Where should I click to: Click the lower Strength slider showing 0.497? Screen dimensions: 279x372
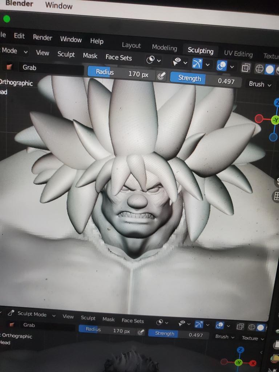coord(179,334)
